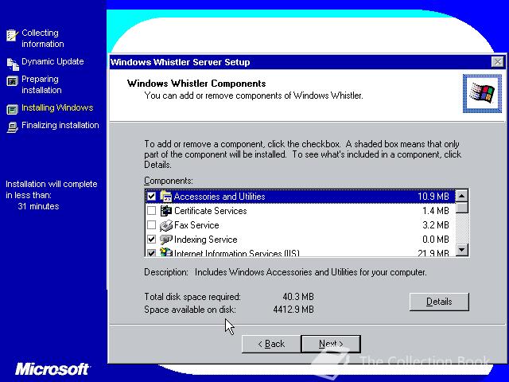Image resolution: width=509 pixels, height=382 pixels.
Task: Go to the previous page with Back
Action: tap(271, 344)
